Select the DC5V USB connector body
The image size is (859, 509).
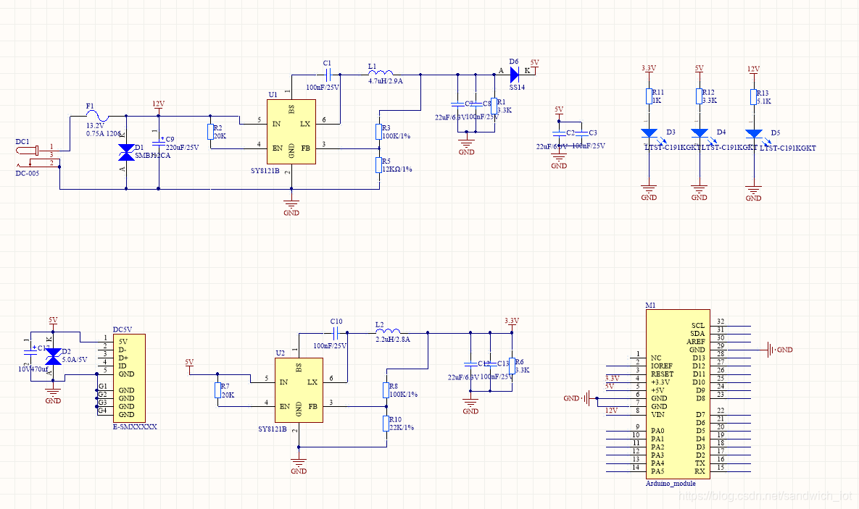tap(129, 378)
